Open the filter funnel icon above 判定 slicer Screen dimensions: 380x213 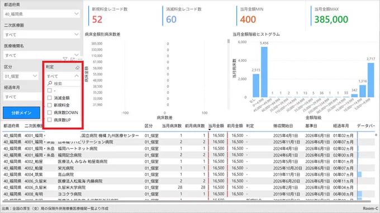tap(65, 59)
